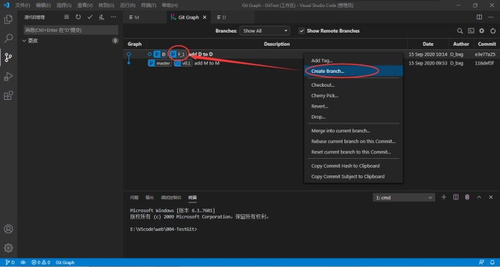This screenshot has height=267, width=500.
Task: Kill the terminal with trash icon
Action: [x=467, y=197]
